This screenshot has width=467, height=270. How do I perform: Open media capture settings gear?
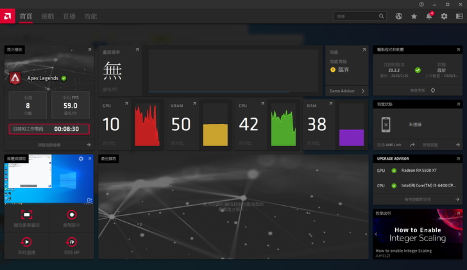[x=81, y=159]
